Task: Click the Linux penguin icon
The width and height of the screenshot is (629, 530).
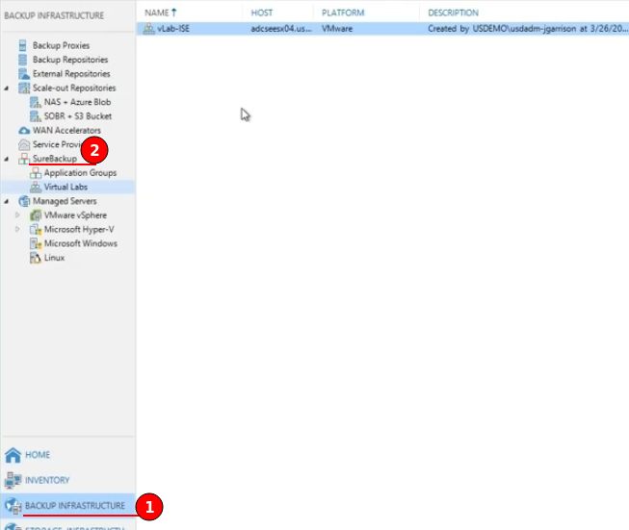Action: point(36,258)
